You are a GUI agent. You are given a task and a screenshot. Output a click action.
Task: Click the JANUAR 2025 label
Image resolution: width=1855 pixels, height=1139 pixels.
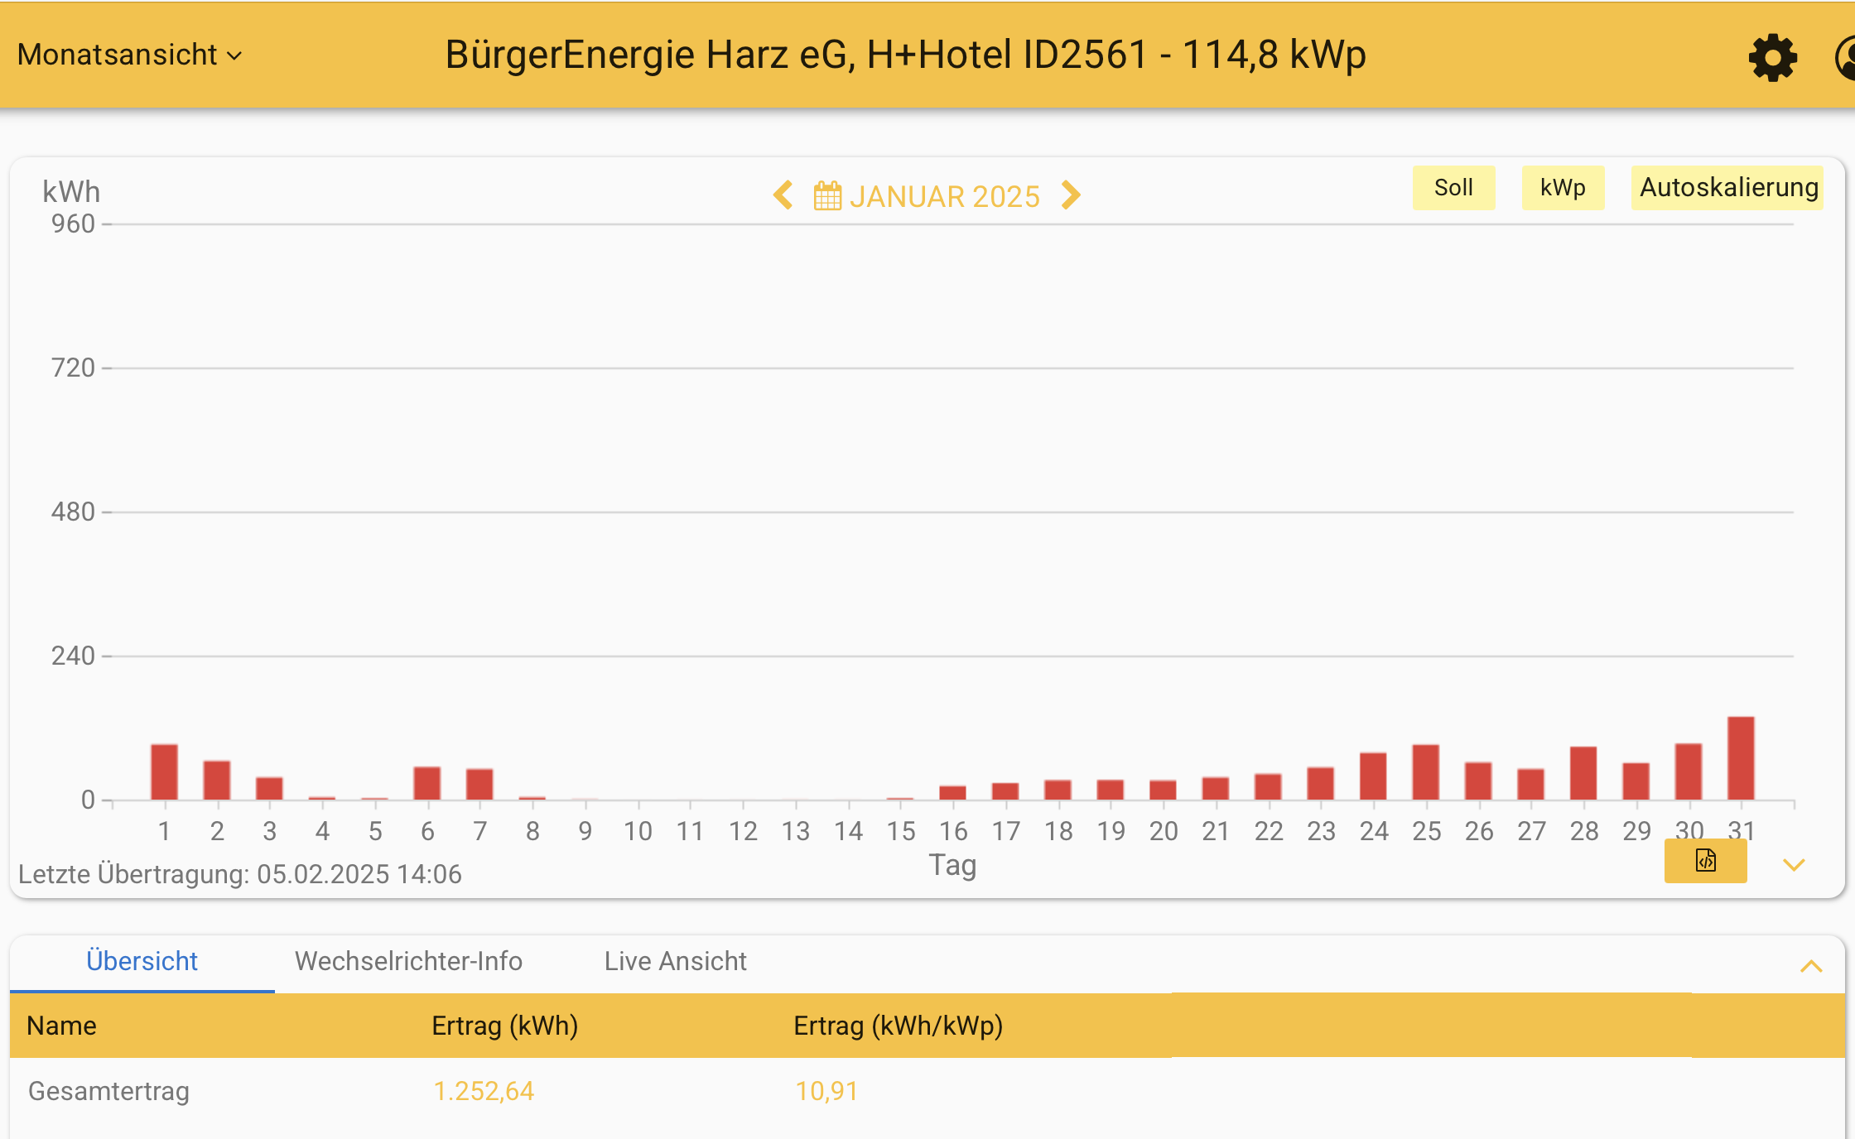coord(946,195)
